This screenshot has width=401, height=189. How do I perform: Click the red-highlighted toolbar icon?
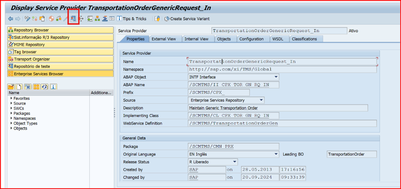point(72,19)
